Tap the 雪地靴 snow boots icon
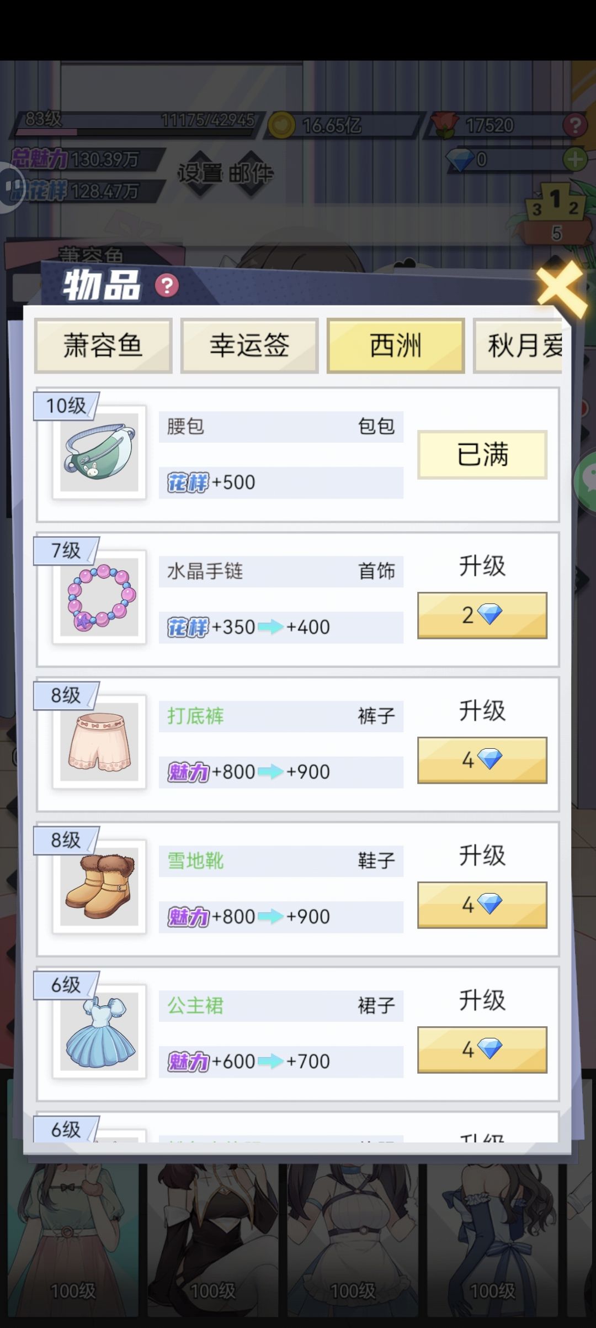 point(99,886)
